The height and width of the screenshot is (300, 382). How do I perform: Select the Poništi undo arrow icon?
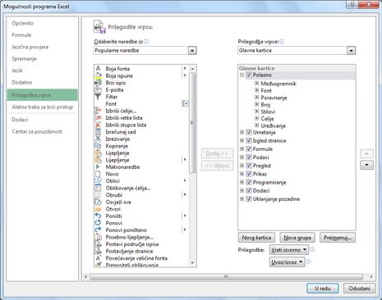click(x=98, y=216)
